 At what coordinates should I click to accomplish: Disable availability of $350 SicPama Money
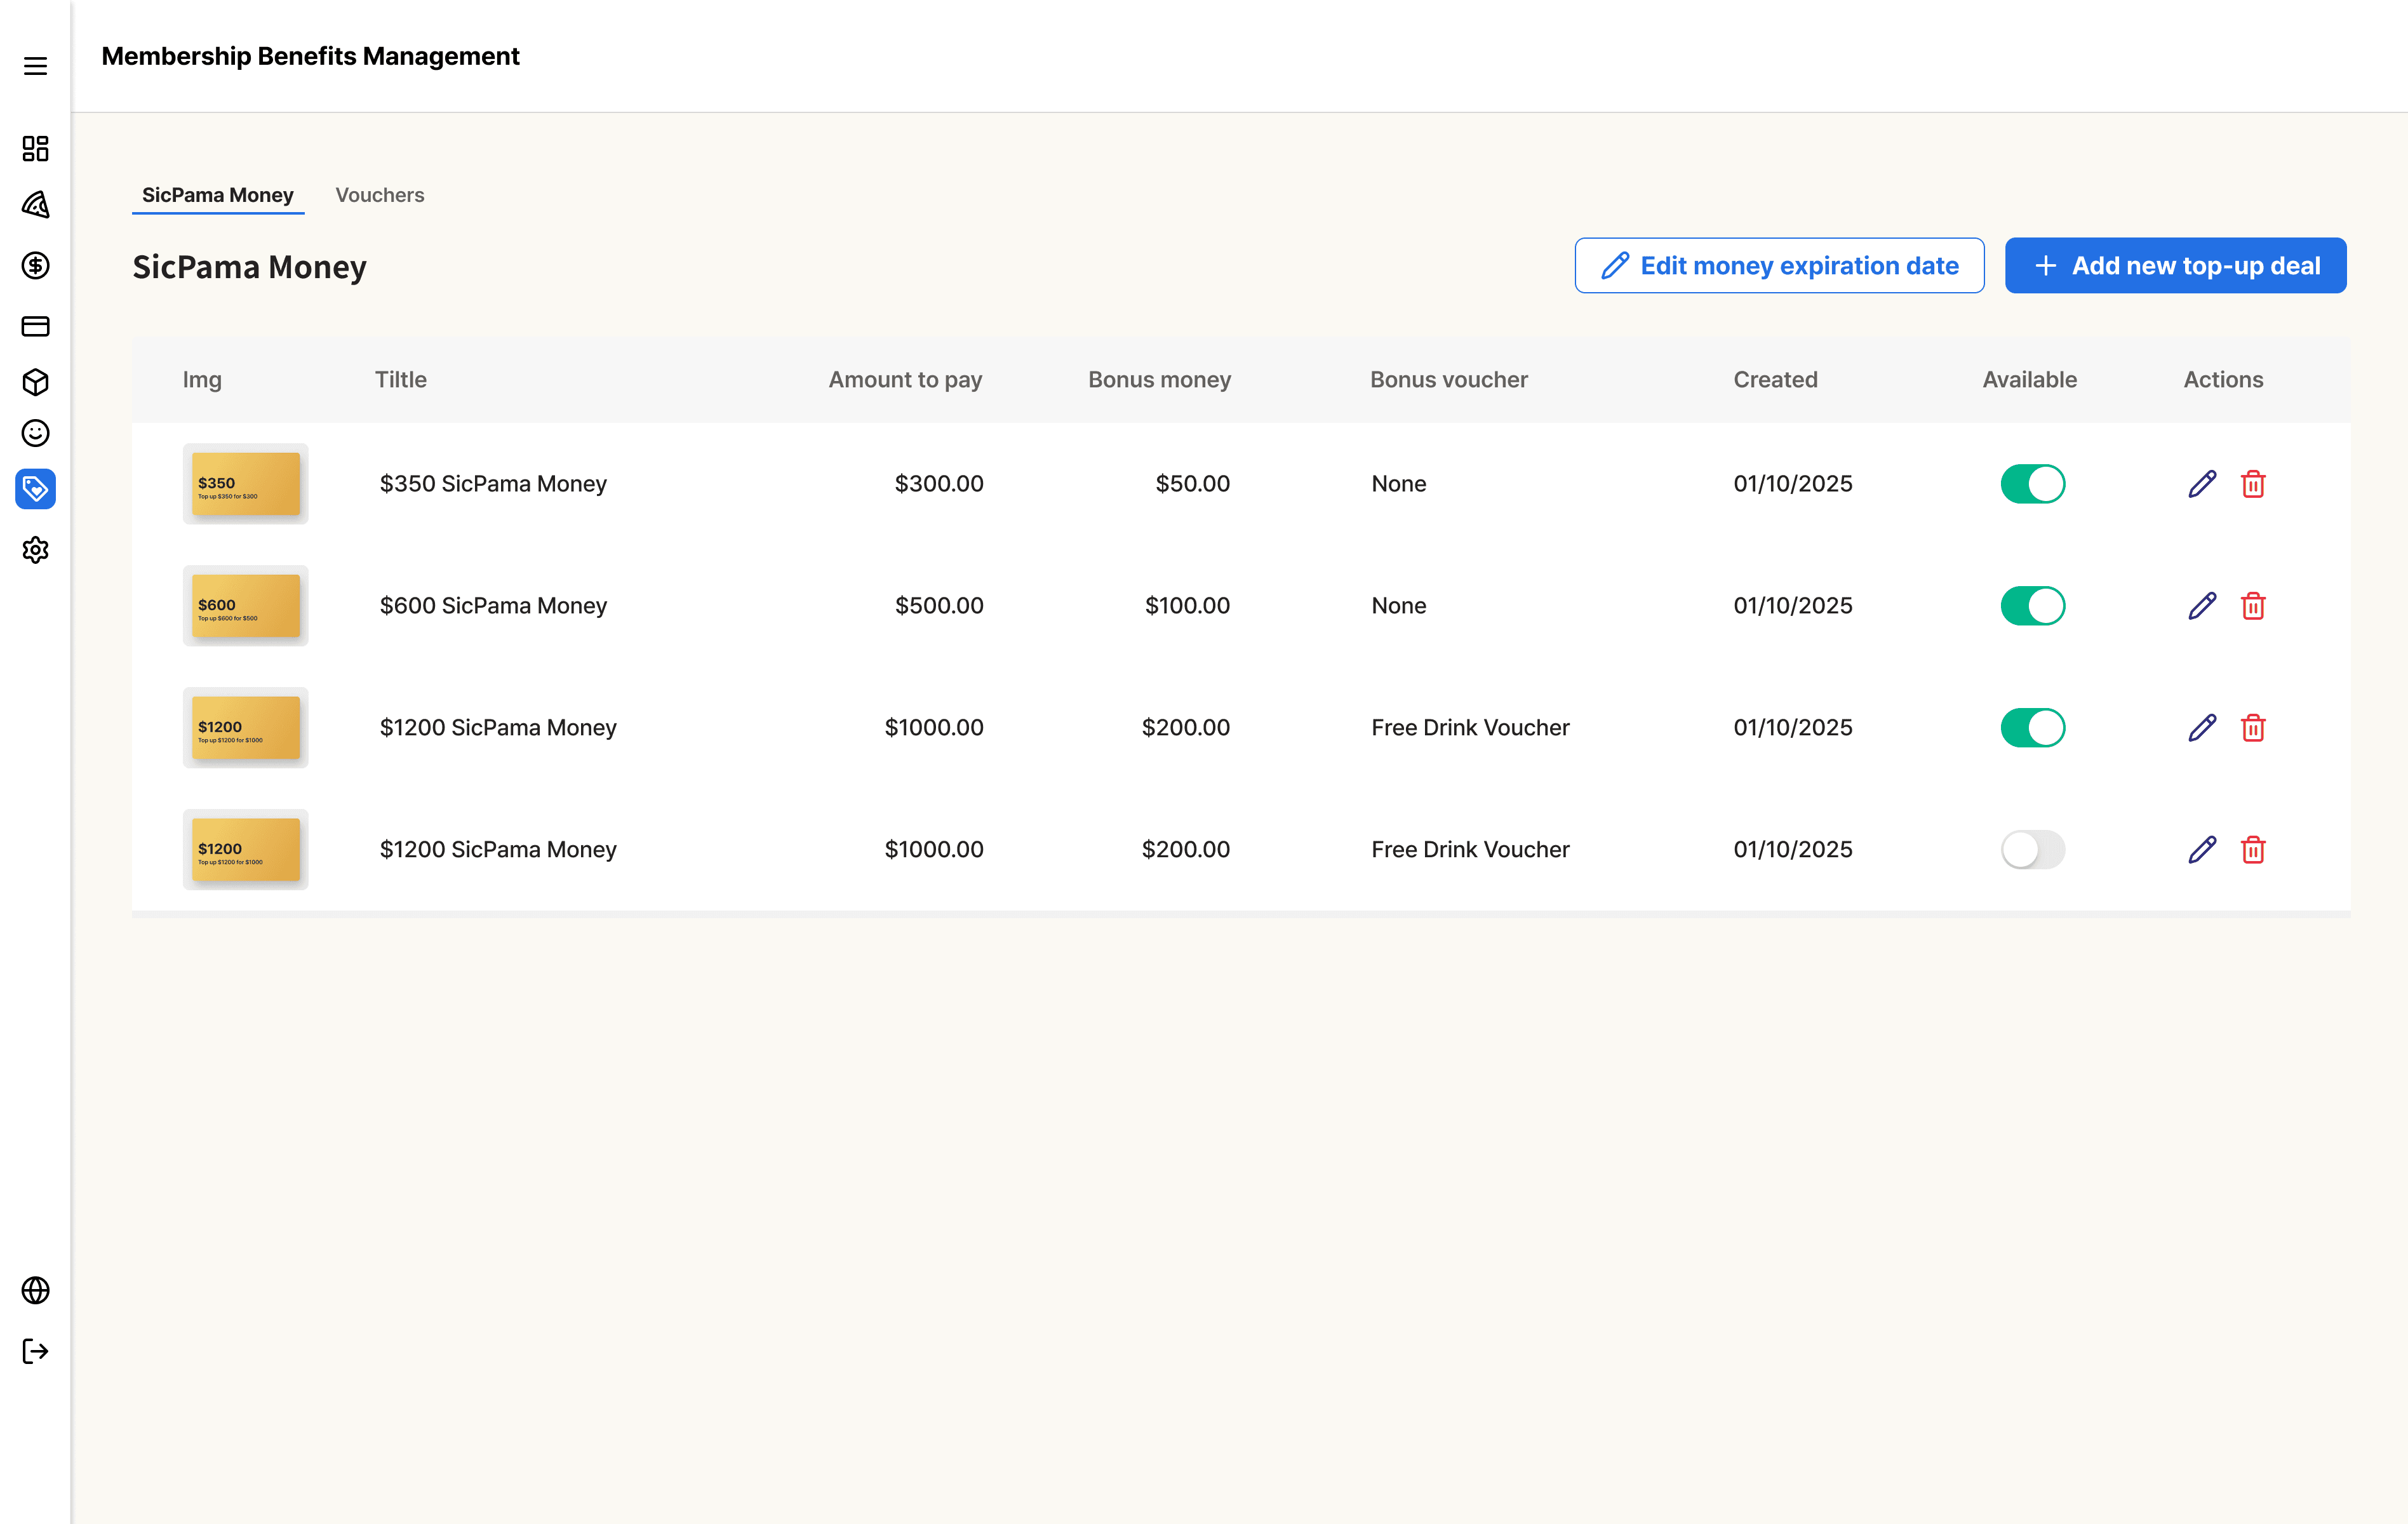coord(2032,484)
